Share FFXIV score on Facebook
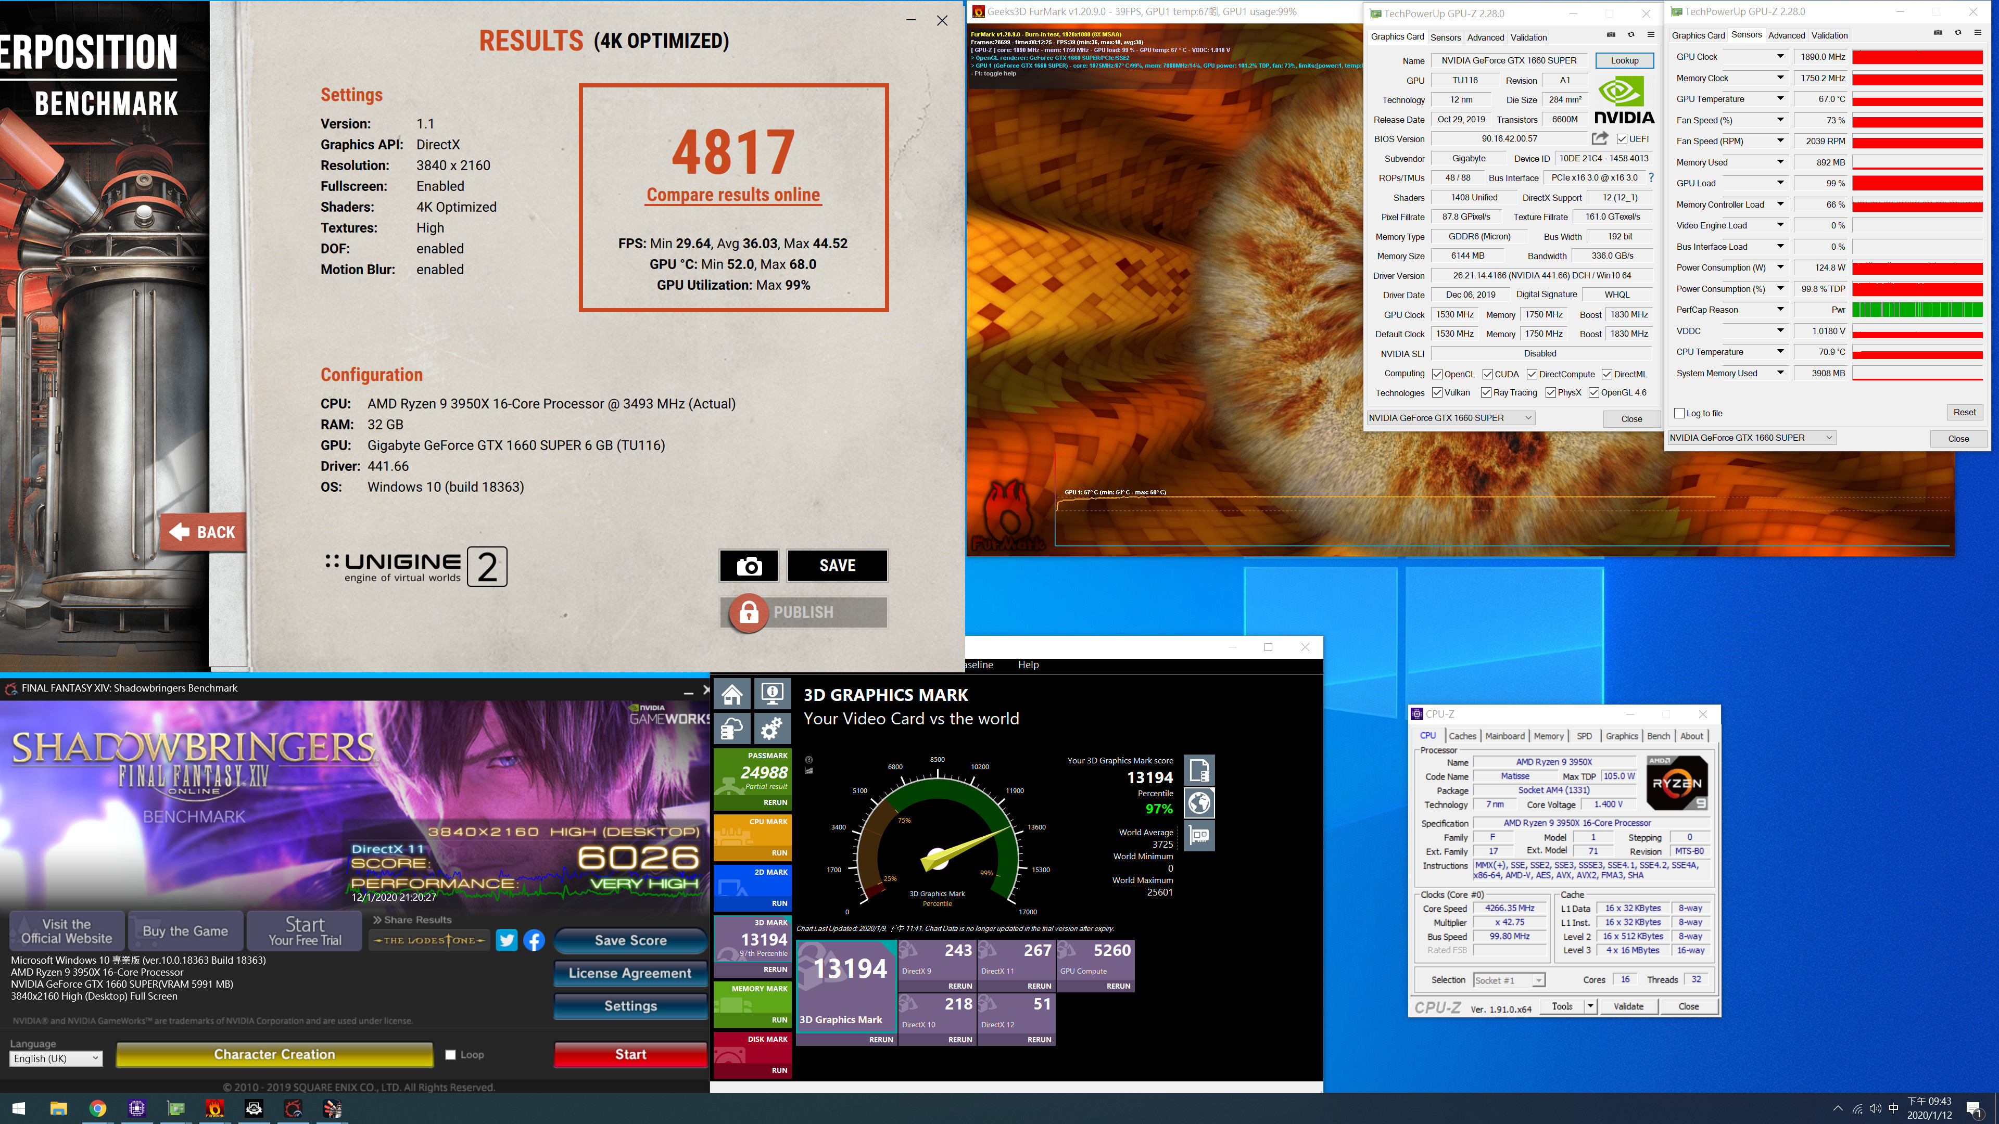 [534, 940]
